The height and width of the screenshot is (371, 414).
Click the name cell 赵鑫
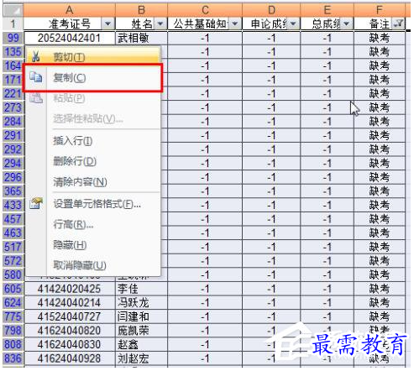(141, 344)
